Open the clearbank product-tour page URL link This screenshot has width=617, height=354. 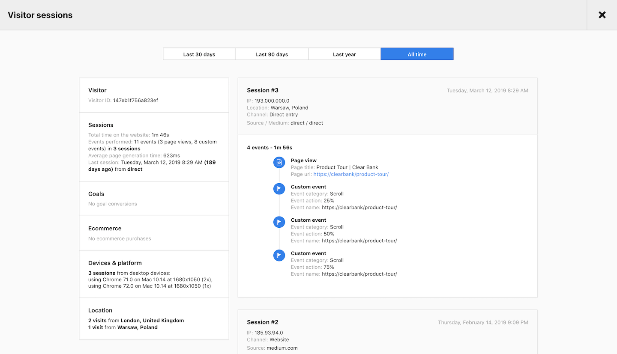coord(351,174)
